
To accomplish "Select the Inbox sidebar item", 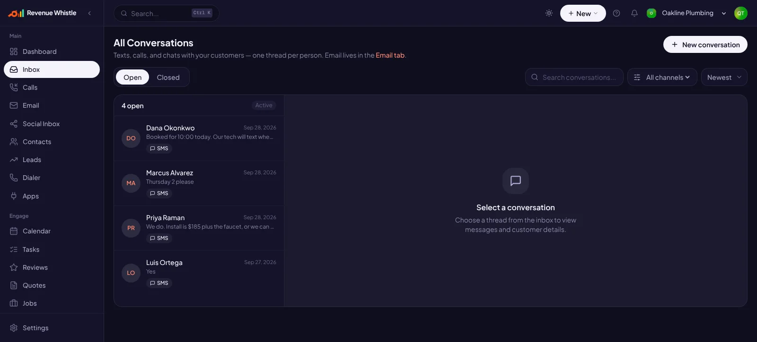I will (x=52, y=69).
